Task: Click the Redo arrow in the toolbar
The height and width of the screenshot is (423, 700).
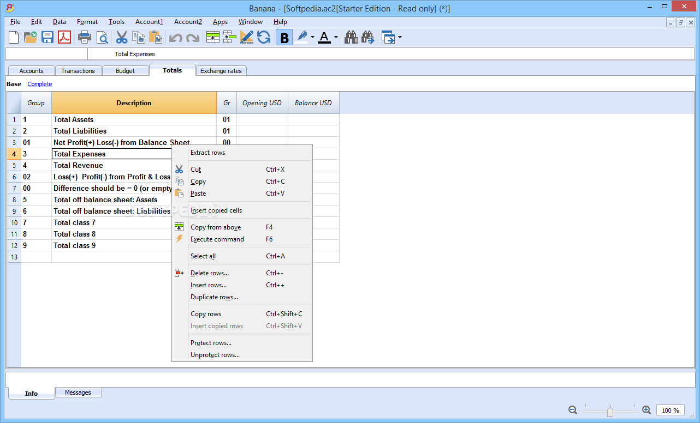Action: [x=192, y=38]
